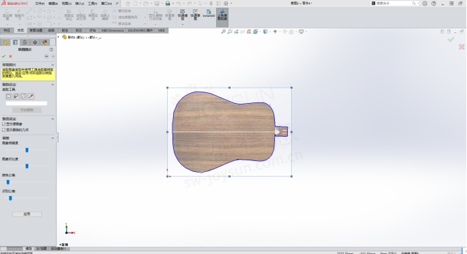Open the 工具 menu

(92, 3)
